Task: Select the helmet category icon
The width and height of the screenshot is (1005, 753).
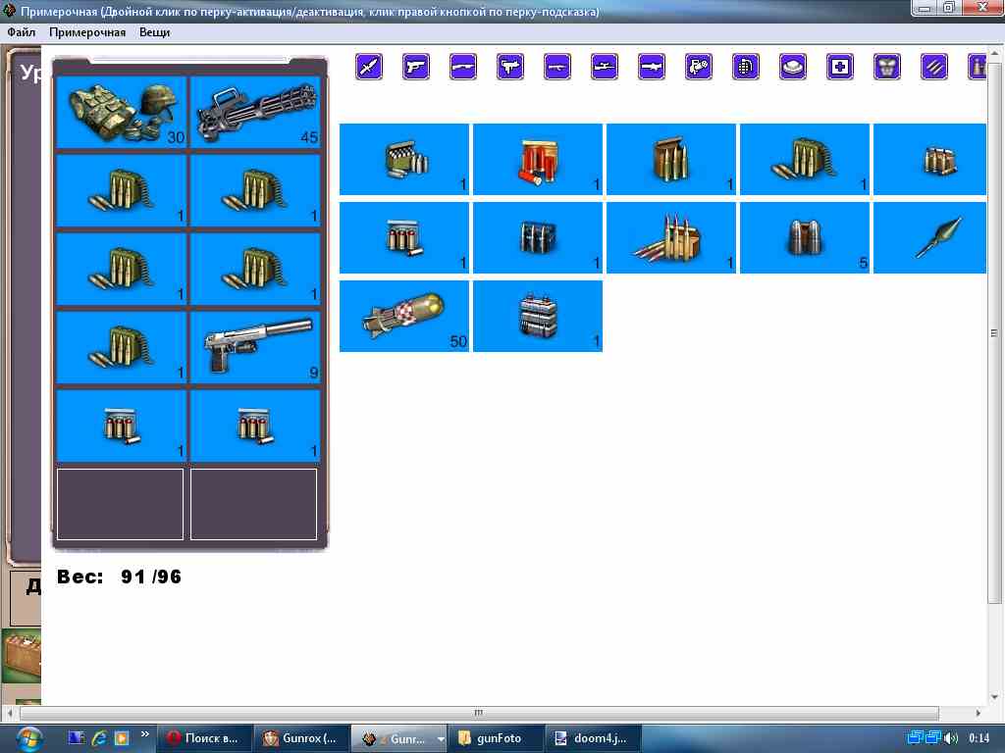Action: (793, 67)
